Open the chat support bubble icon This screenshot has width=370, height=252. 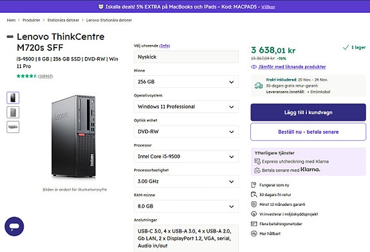click(14, 226)
